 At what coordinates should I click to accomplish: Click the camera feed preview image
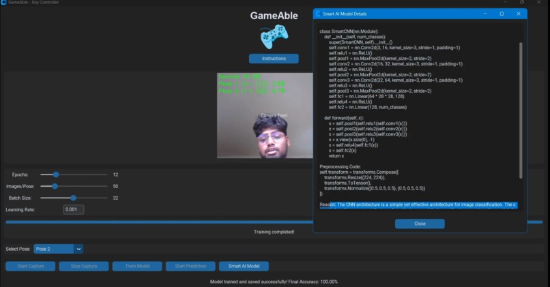265,115
